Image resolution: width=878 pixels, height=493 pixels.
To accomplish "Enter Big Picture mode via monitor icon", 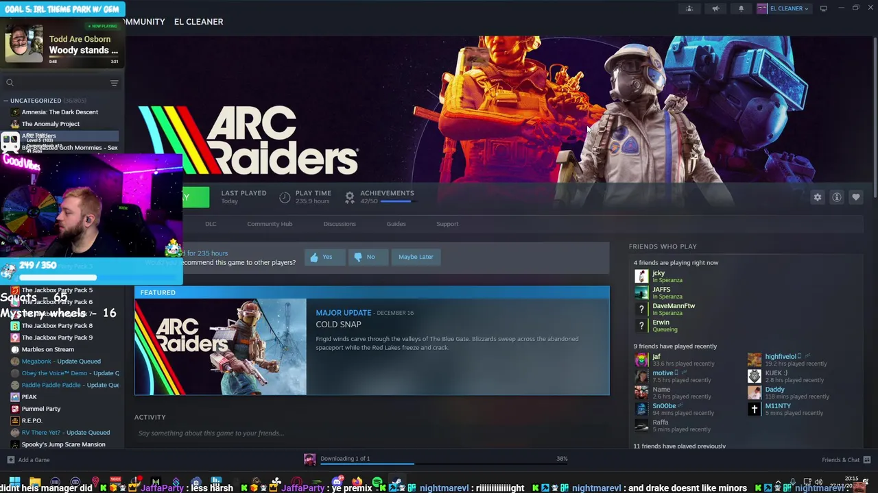I will pos(824,8).
